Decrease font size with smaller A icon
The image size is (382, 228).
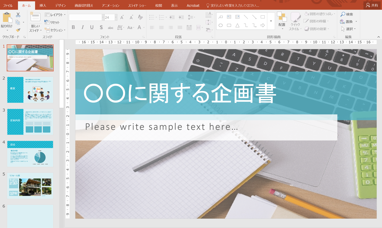click(x=131, y=18)
